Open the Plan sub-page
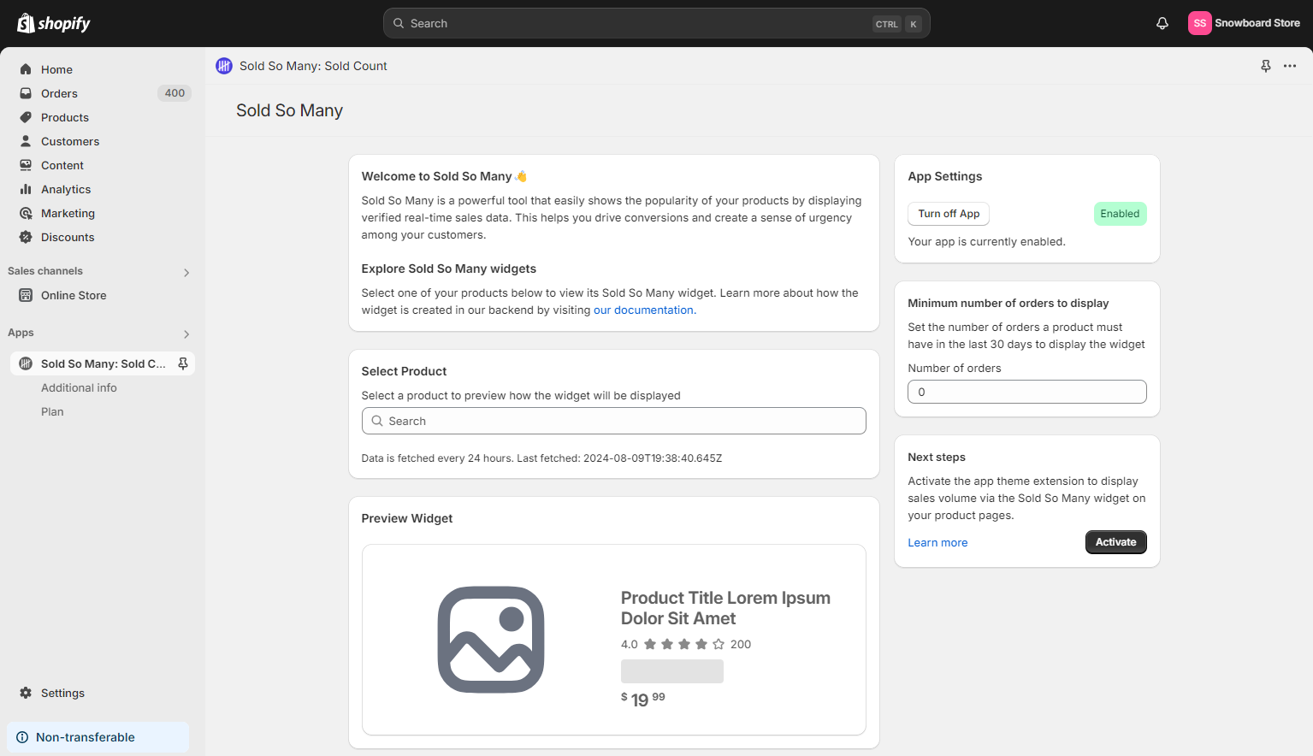The image size is (1313, 756). pos(52,411)
